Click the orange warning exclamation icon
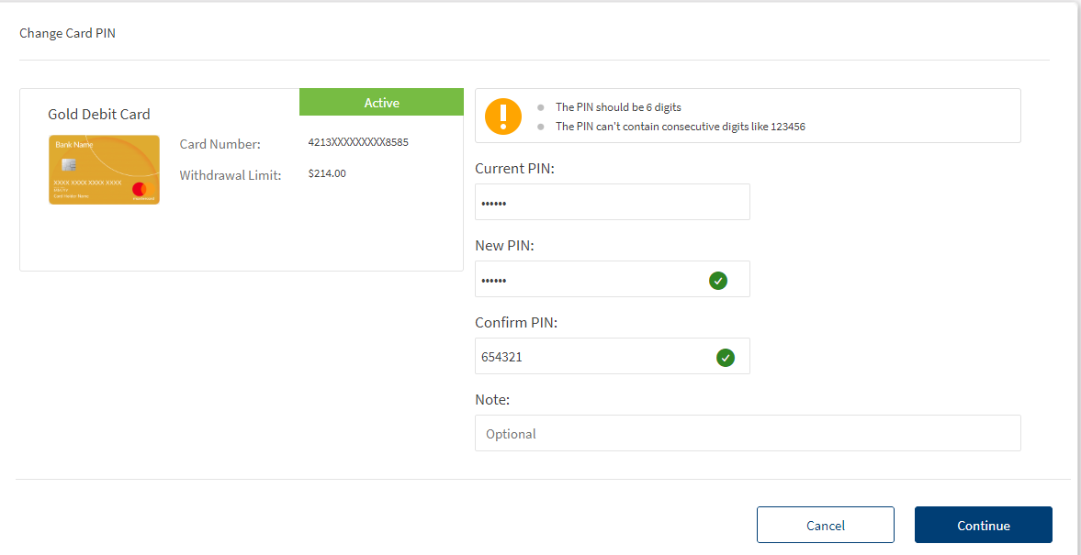The height and width of the screenshot is (555, 1081). click(502, 117)
